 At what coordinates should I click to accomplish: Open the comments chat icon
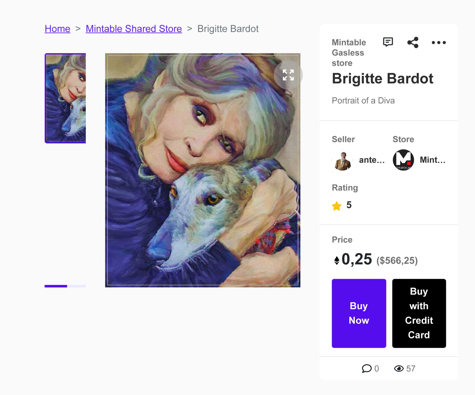(x=388, y=42)
